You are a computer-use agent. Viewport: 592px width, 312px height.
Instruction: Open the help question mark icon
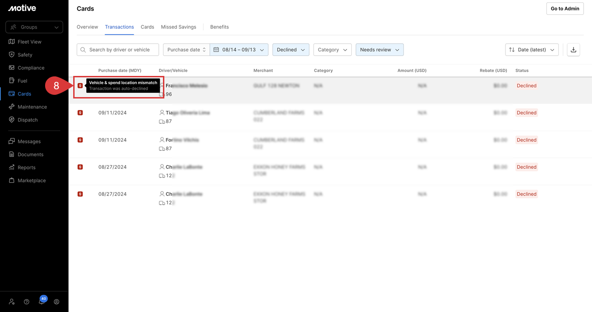tap(27, 302)
